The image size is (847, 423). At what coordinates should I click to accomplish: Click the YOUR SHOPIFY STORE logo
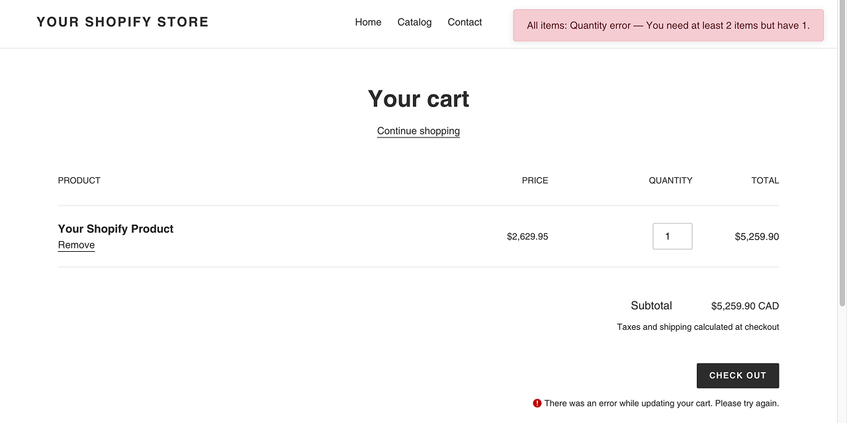click(122, 22)
